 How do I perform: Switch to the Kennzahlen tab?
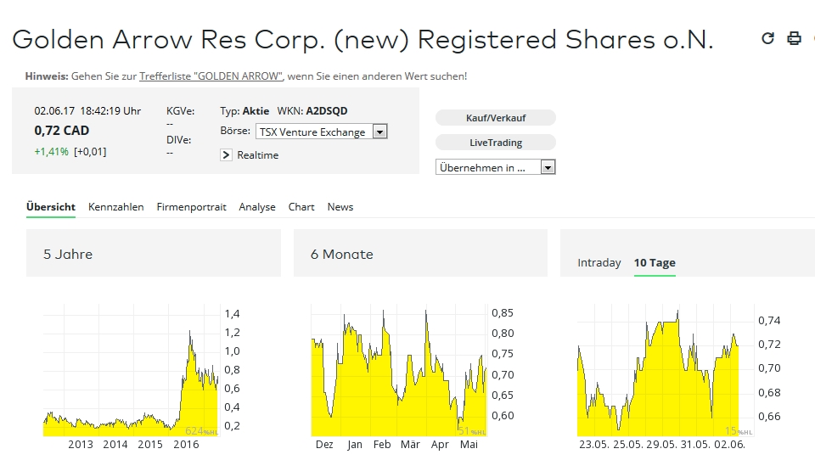(116, 207)
